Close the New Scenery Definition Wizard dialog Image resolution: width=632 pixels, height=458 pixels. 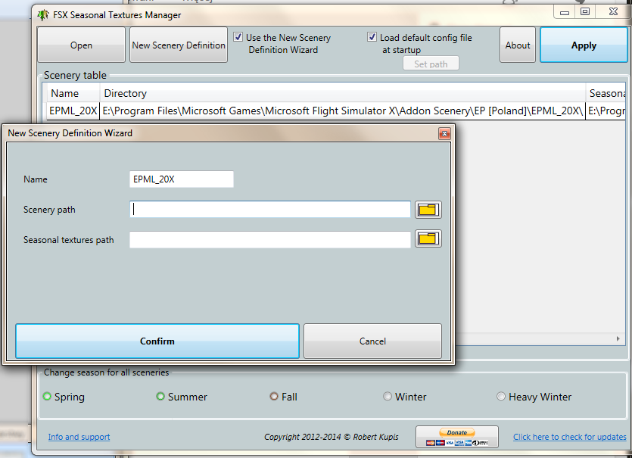[x=444, y=133]
